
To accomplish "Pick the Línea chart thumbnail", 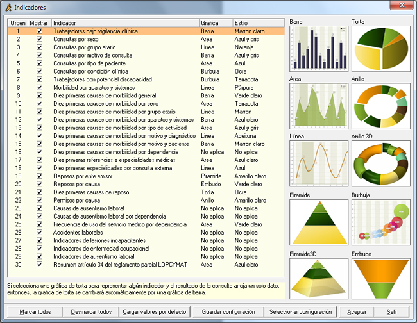I will click(319, 164).
